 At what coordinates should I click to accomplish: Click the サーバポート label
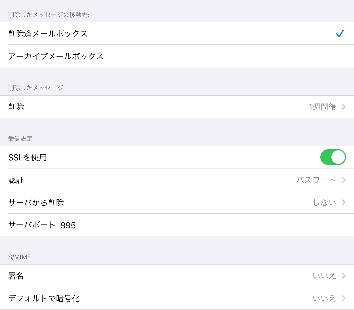32,225
